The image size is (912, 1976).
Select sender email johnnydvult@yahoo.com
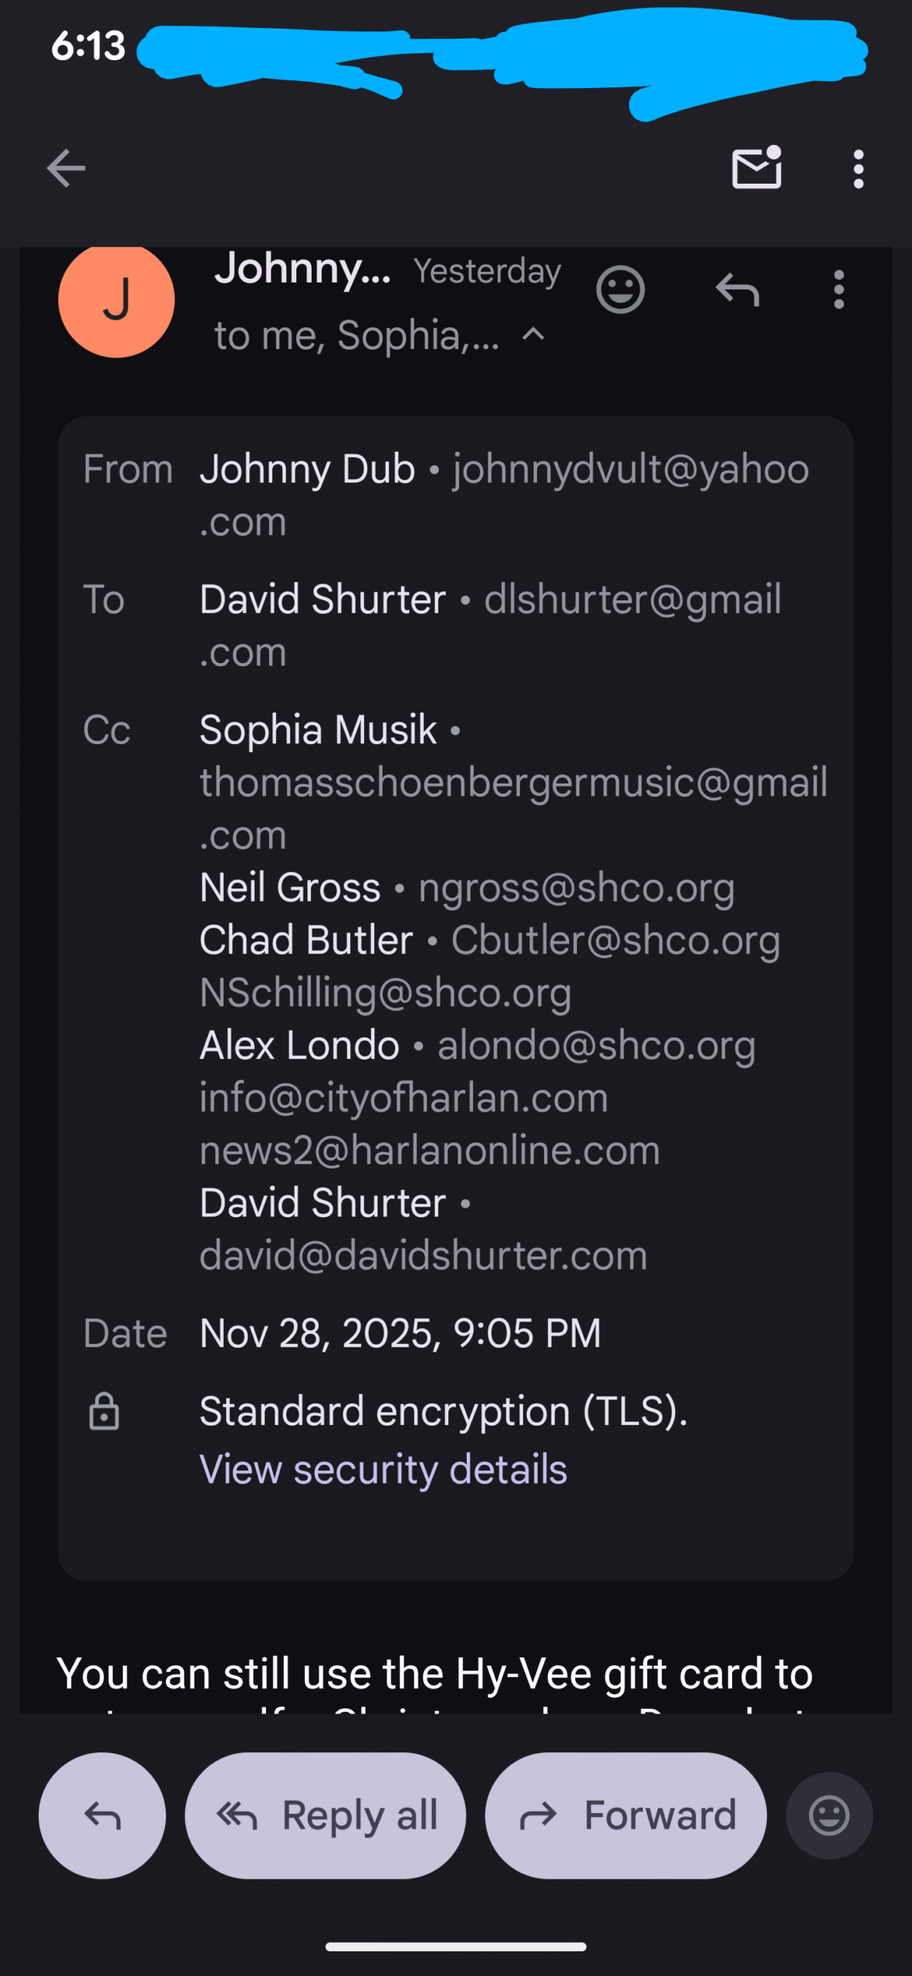pos(630,469)
